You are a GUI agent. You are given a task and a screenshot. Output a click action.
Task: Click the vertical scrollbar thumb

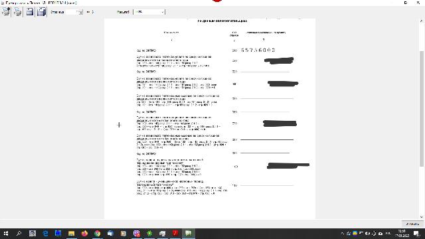pyautogui.click(x=422, y=108)
